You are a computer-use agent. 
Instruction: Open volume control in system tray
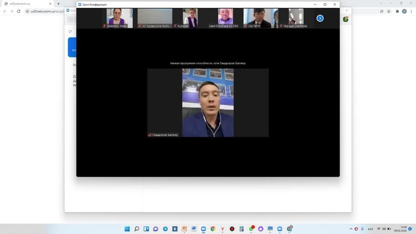(384, 229)
